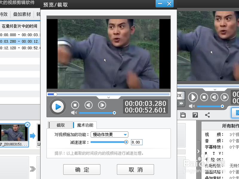Stop video in main window player
The width and height of the screenshot is (239, 179).
point(204,97)
